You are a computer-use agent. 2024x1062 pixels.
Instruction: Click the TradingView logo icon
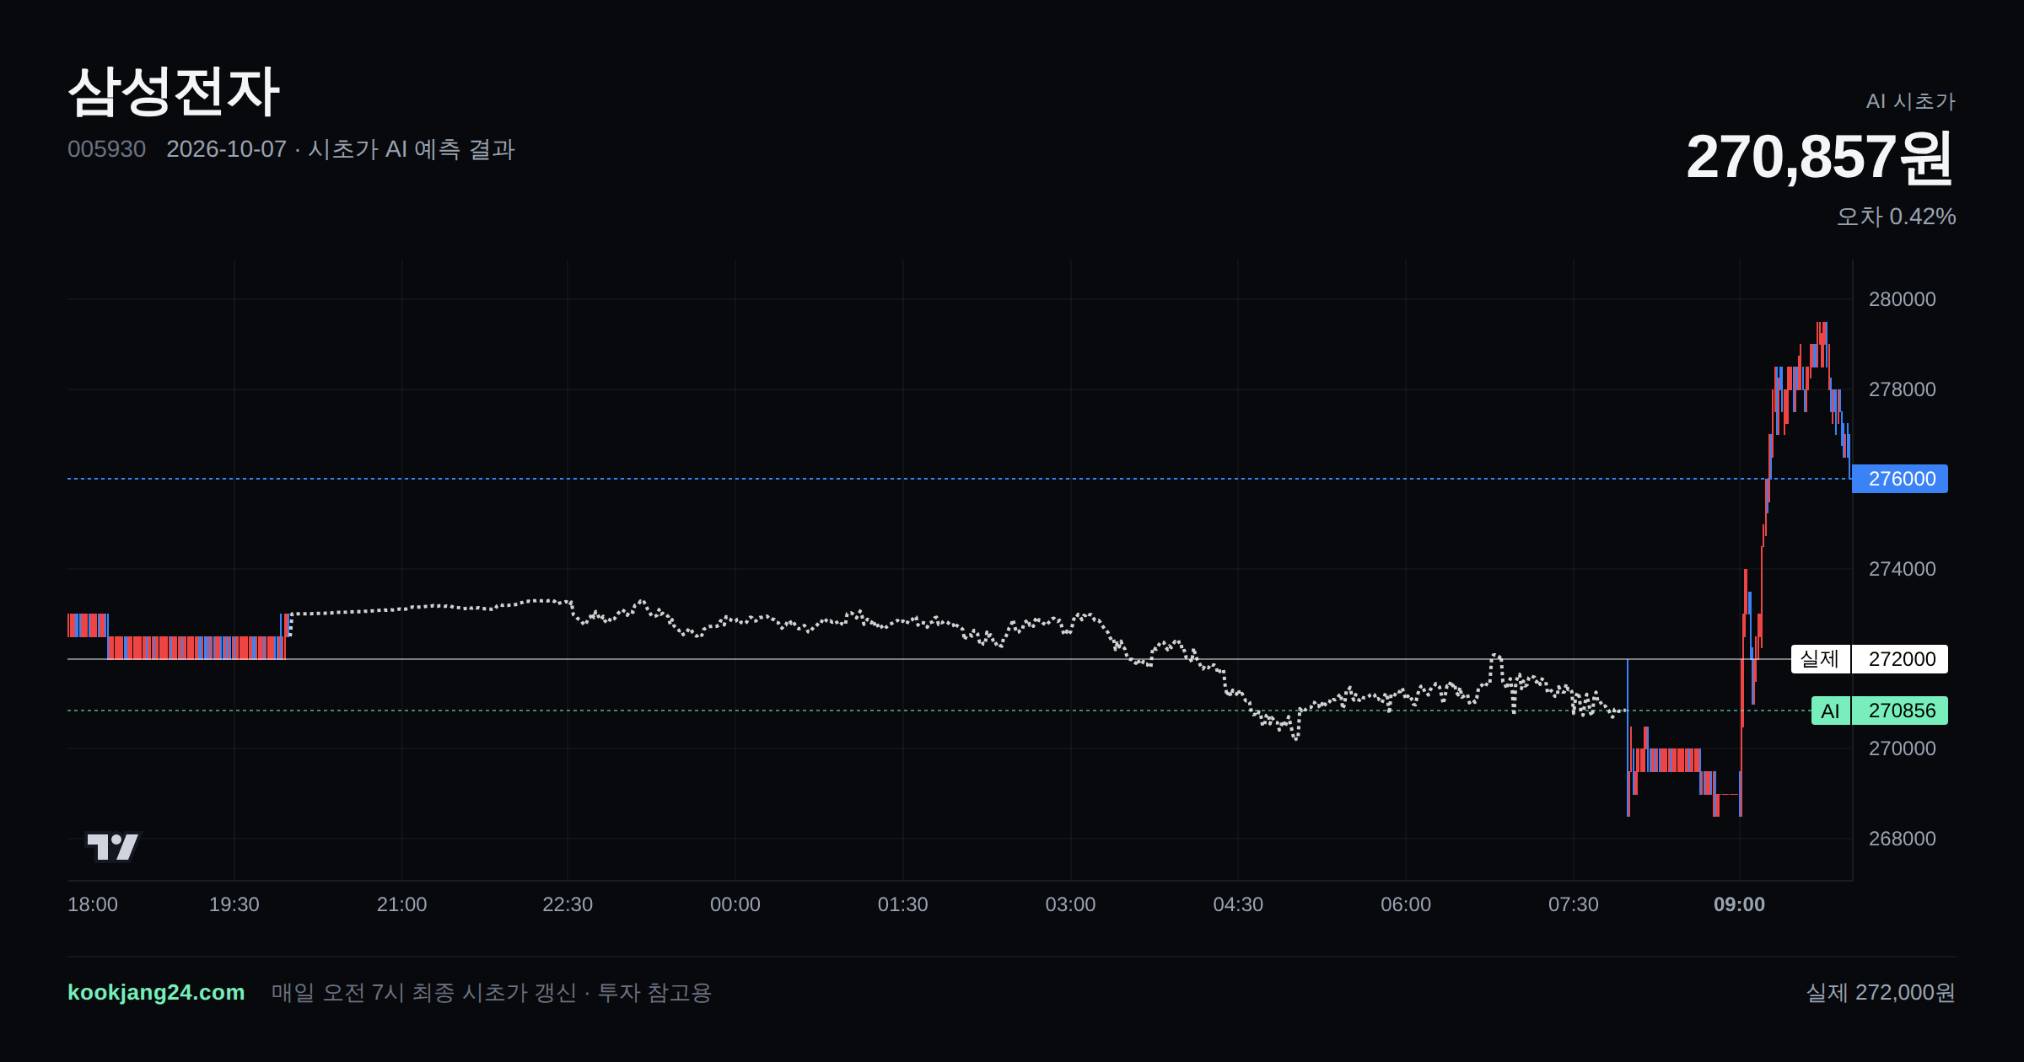point(113,846)
